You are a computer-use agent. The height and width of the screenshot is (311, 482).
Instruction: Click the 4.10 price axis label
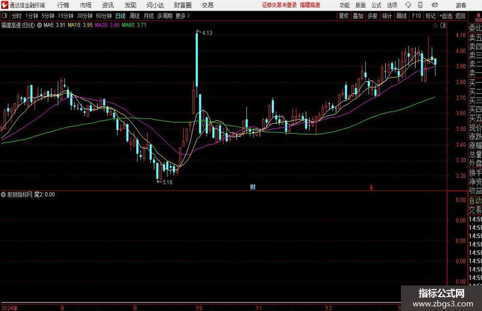pos(461,35)
